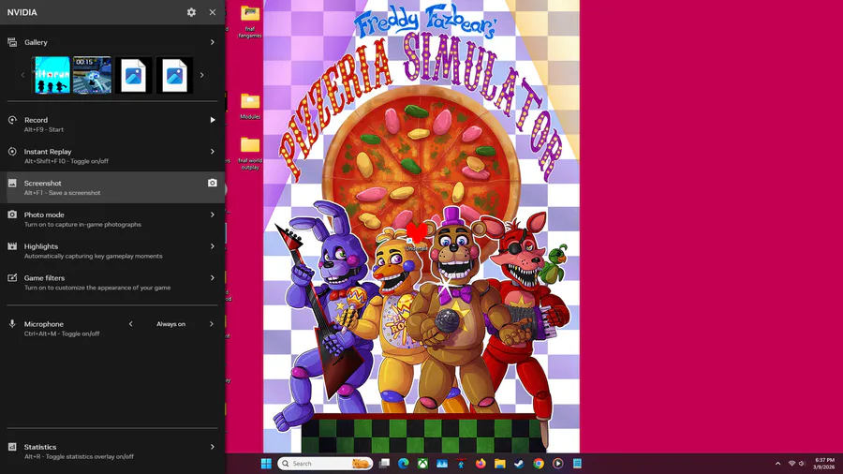Open the third gallery image placeholder
The image size is (843, 474).
point(133,75)
